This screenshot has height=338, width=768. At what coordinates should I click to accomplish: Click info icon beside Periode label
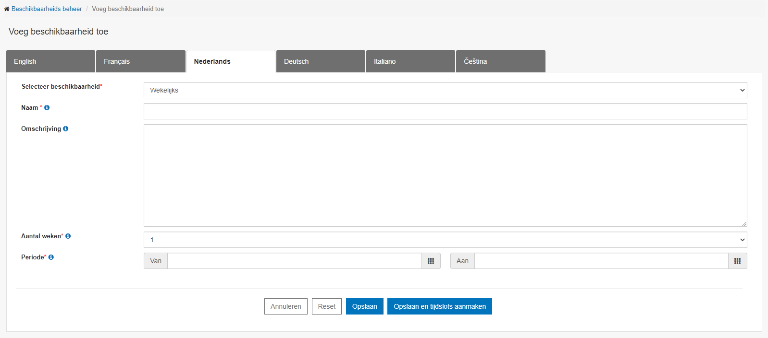(51, 257)
